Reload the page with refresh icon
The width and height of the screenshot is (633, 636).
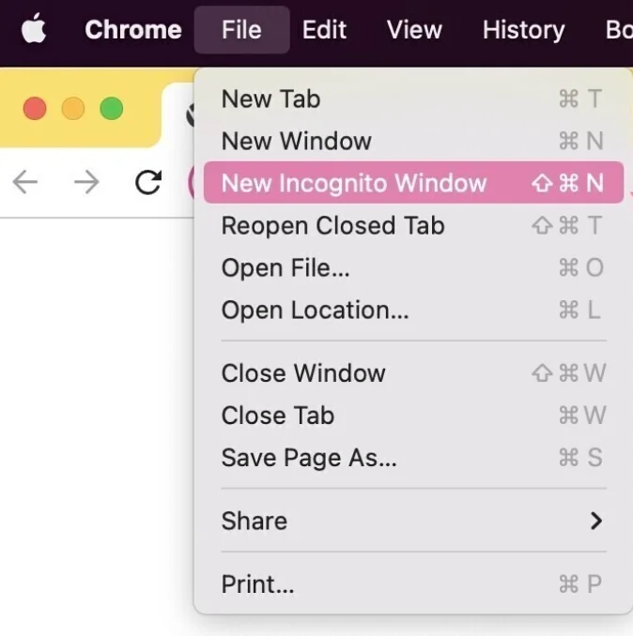(148, 182)
